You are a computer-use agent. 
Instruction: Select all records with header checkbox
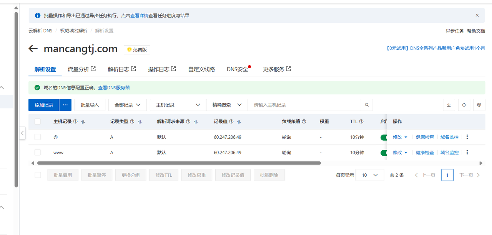pos(38,122)
